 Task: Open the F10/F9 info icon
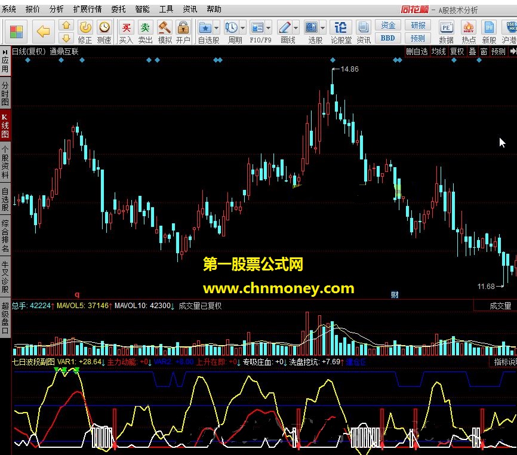pyautogui.click(x=257, y=27)
